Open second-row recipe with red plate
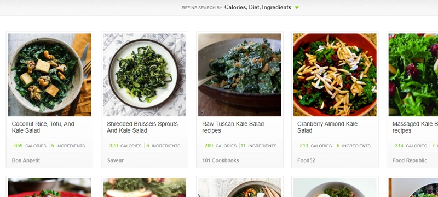The width and height of the screenshot is (438, 197). [x=49, y=188]
